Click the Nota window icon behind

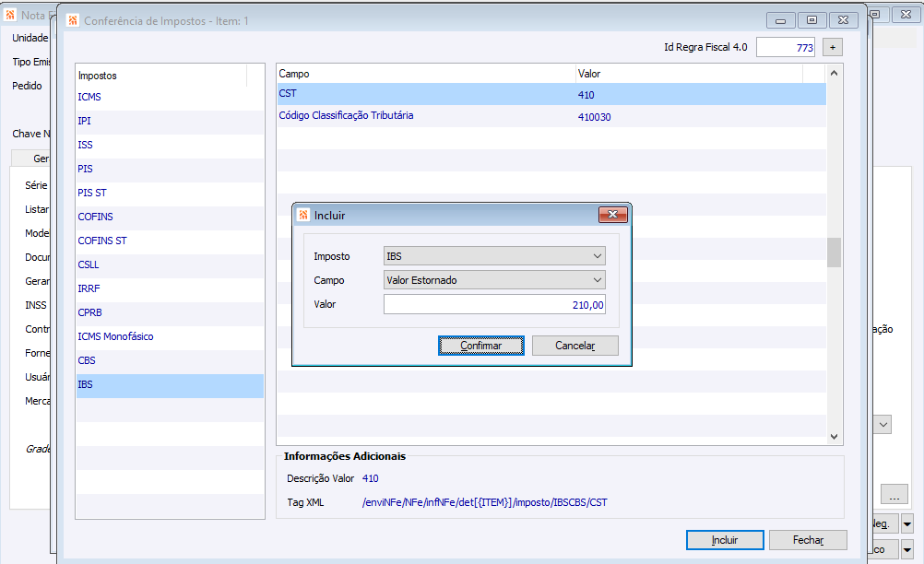[x=10, y=15]
